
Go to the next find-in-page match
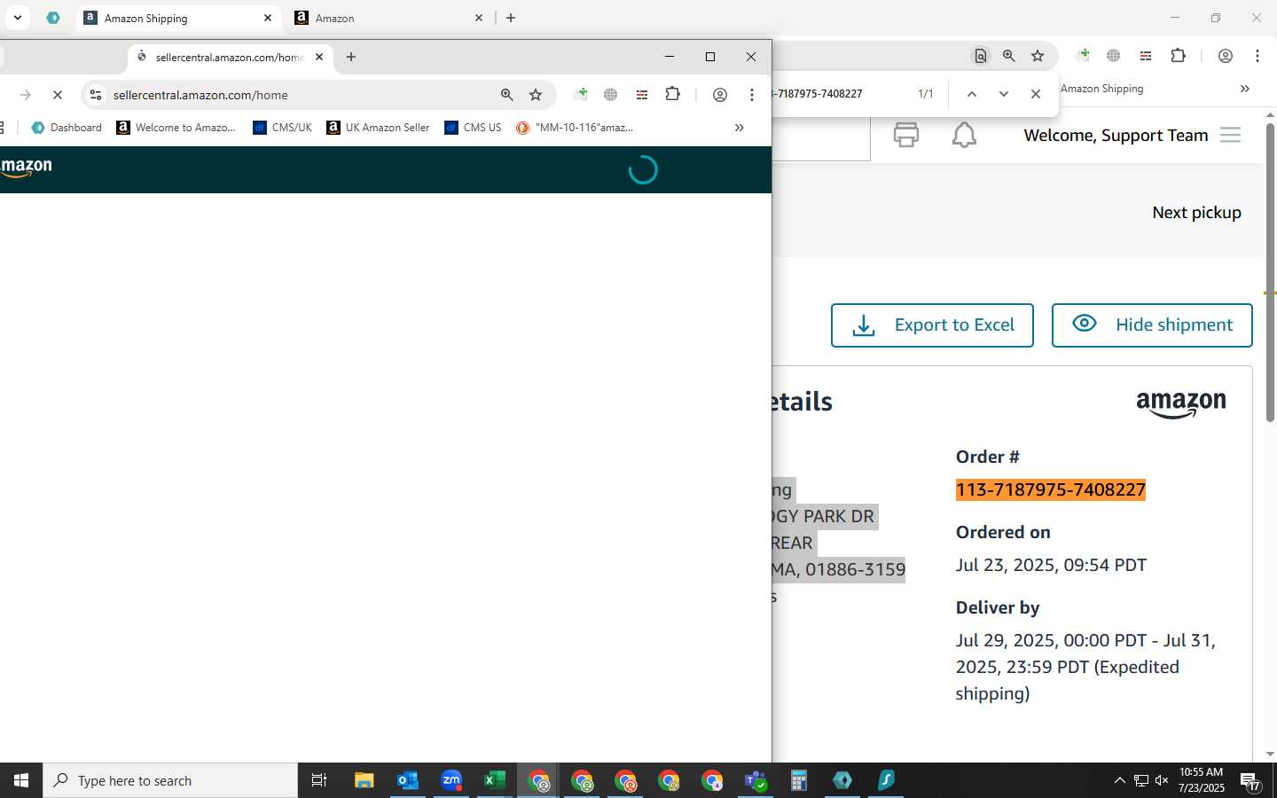(1004, 94)
